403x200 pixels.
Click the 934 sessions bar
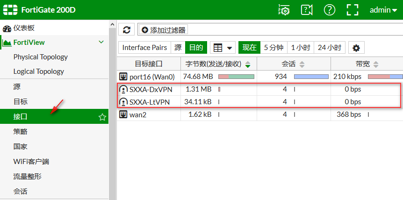click(311, 77)
